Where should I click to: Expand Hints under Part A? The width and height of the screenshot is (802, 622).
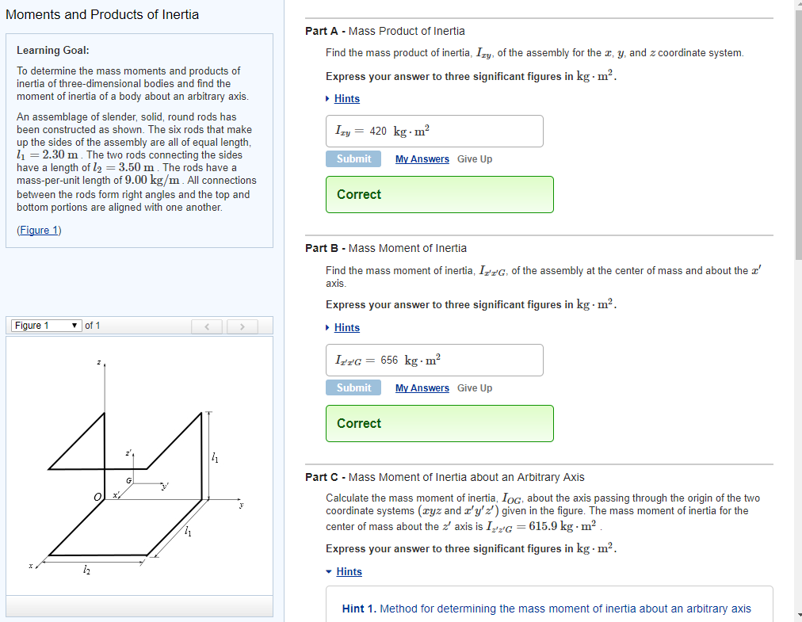(x=346, y=99)
